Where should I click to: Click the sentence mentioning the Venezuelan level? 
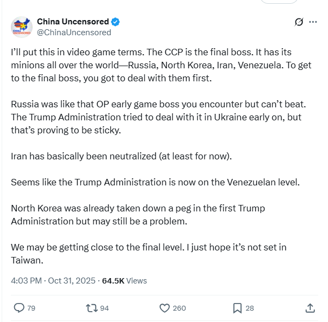tap(155, 182)
